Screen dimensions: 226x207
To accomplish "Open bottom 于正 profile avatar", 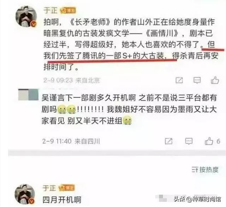I will coord(25,194).
